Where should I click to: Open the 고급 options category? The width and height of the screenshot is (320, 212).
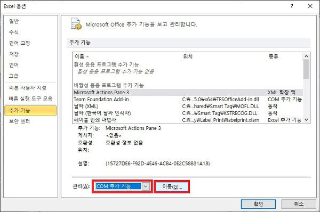13,76
